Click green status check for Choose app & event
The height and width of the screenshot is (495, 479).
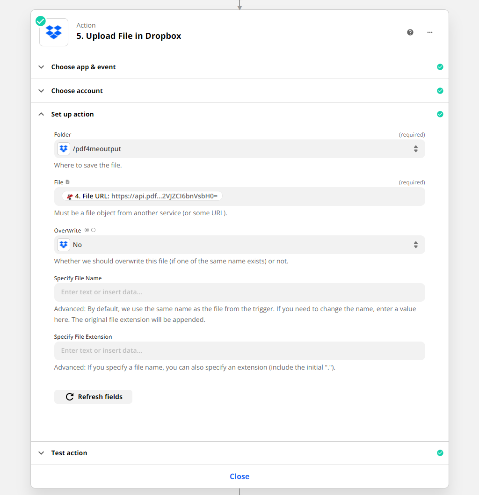[x=440, y=67]
